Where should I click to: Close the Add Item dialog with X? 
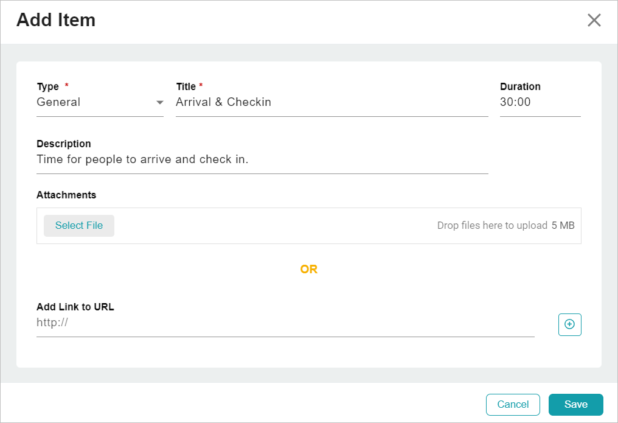pos(594,20)
